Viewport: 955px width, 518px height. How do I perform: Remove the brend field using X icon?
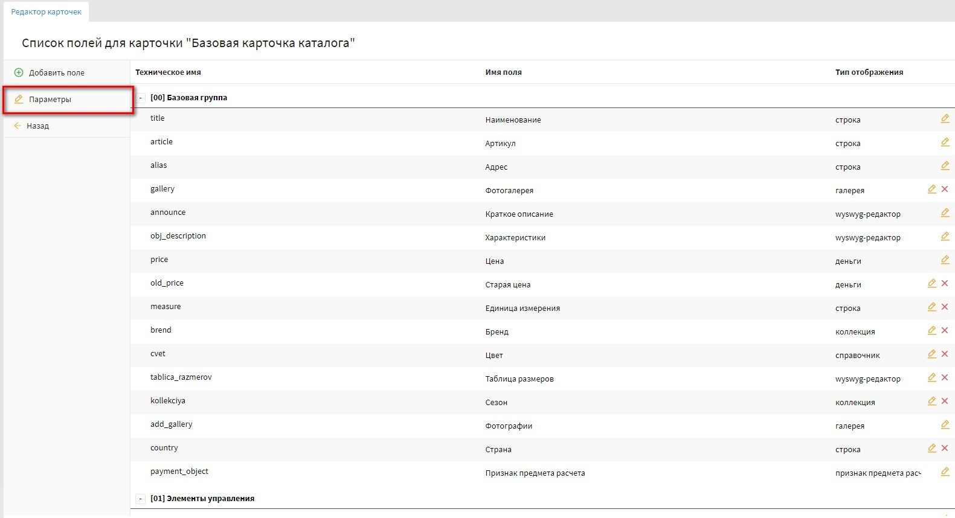[x=945, y=330]
